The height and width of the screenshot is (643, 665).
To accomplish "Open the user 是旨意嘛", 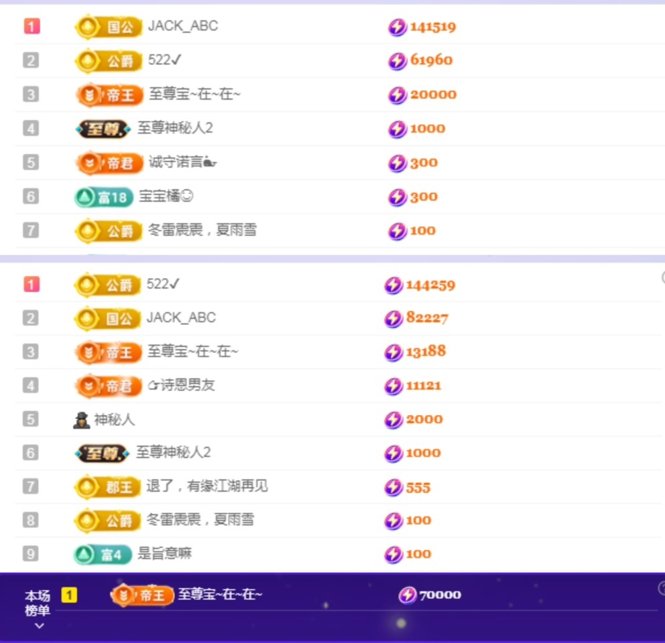I will (x=164, y=553).
